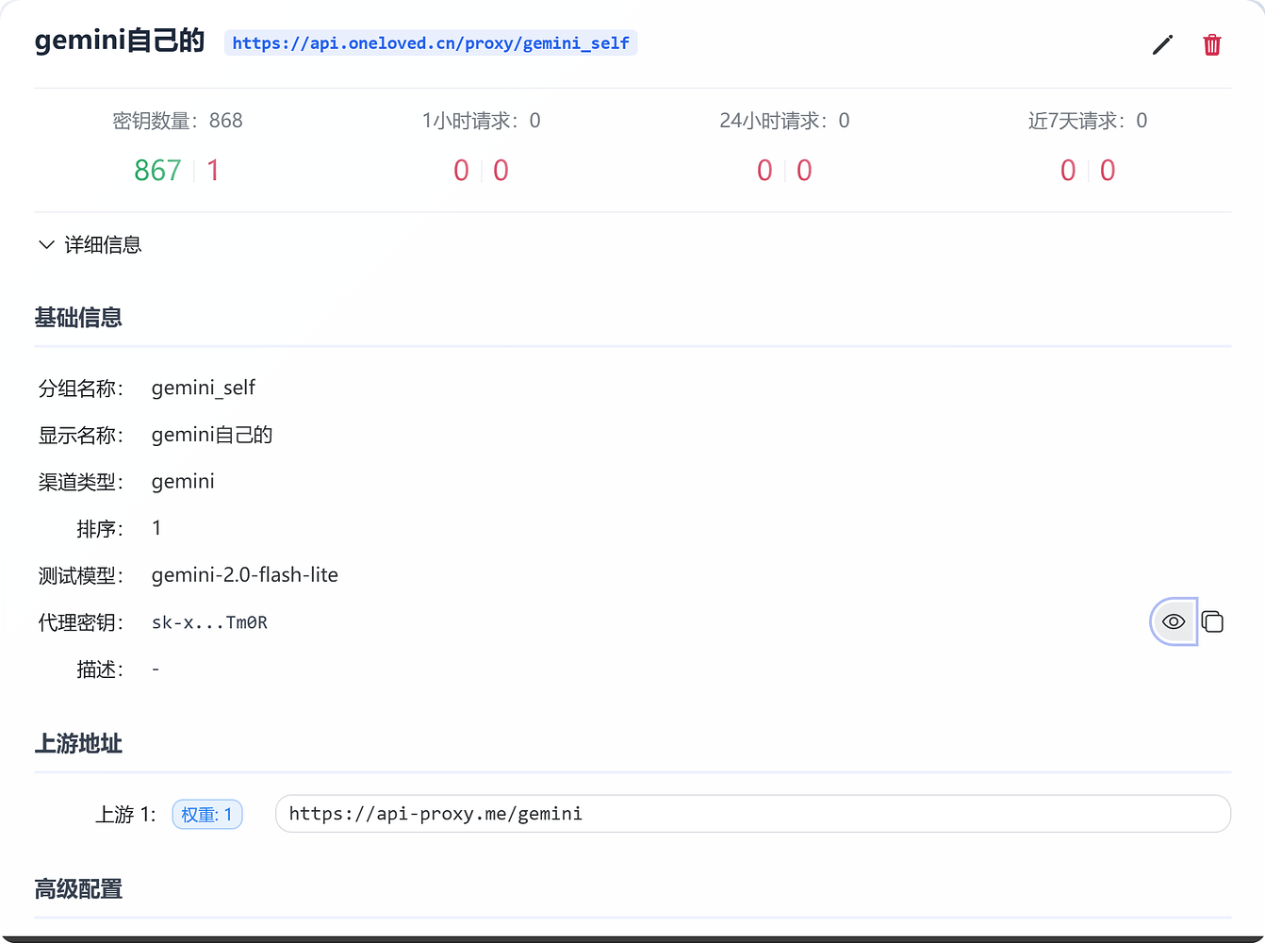
Task: Click the 24小时请求: 0 label
Action: pos(784,121)
